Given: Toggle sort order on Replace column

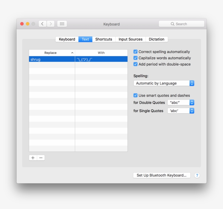Looking at the screenshot, I should point(52,53).
